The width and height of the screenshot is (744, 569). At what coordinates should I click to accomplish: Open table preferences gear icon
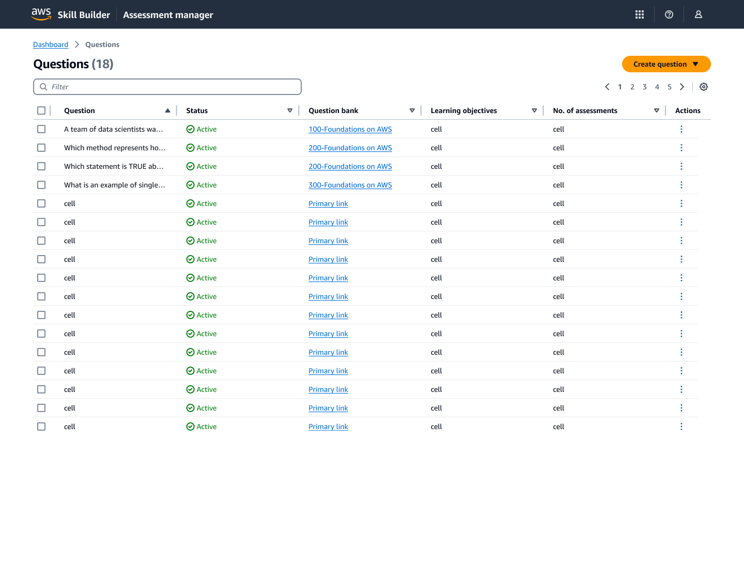(x=704, y=87)
